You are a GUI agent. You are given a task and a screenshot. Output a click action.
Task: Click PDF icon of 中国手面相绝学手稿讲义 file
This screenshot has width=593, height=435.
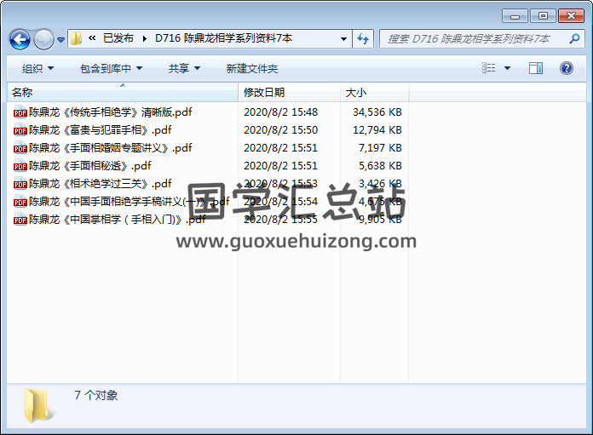point(20,202)
